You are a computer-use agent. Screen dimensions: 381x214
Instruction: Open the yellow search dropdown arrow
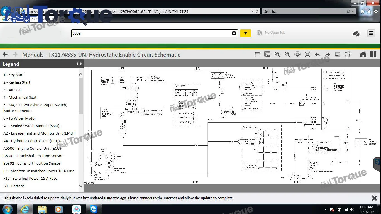246,33
